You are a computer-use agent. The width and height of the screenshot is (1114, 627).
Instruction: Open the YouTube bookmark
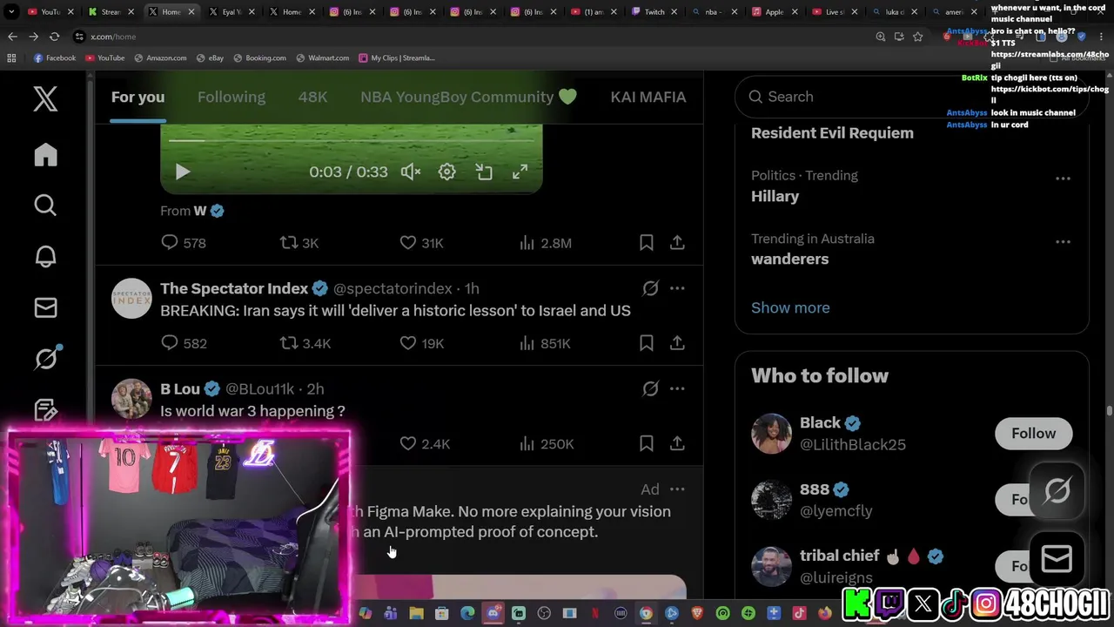(104, 58)
